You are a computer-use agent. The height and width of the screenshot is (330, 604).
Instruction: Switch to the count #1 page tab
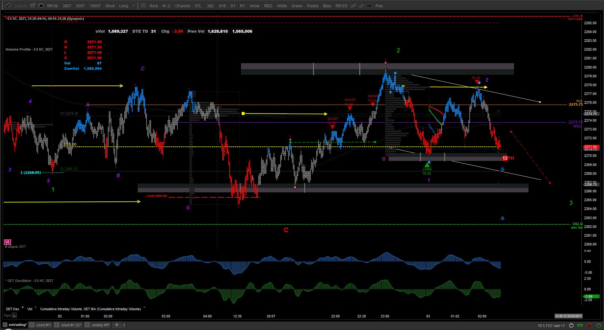[x=44, y=325]
